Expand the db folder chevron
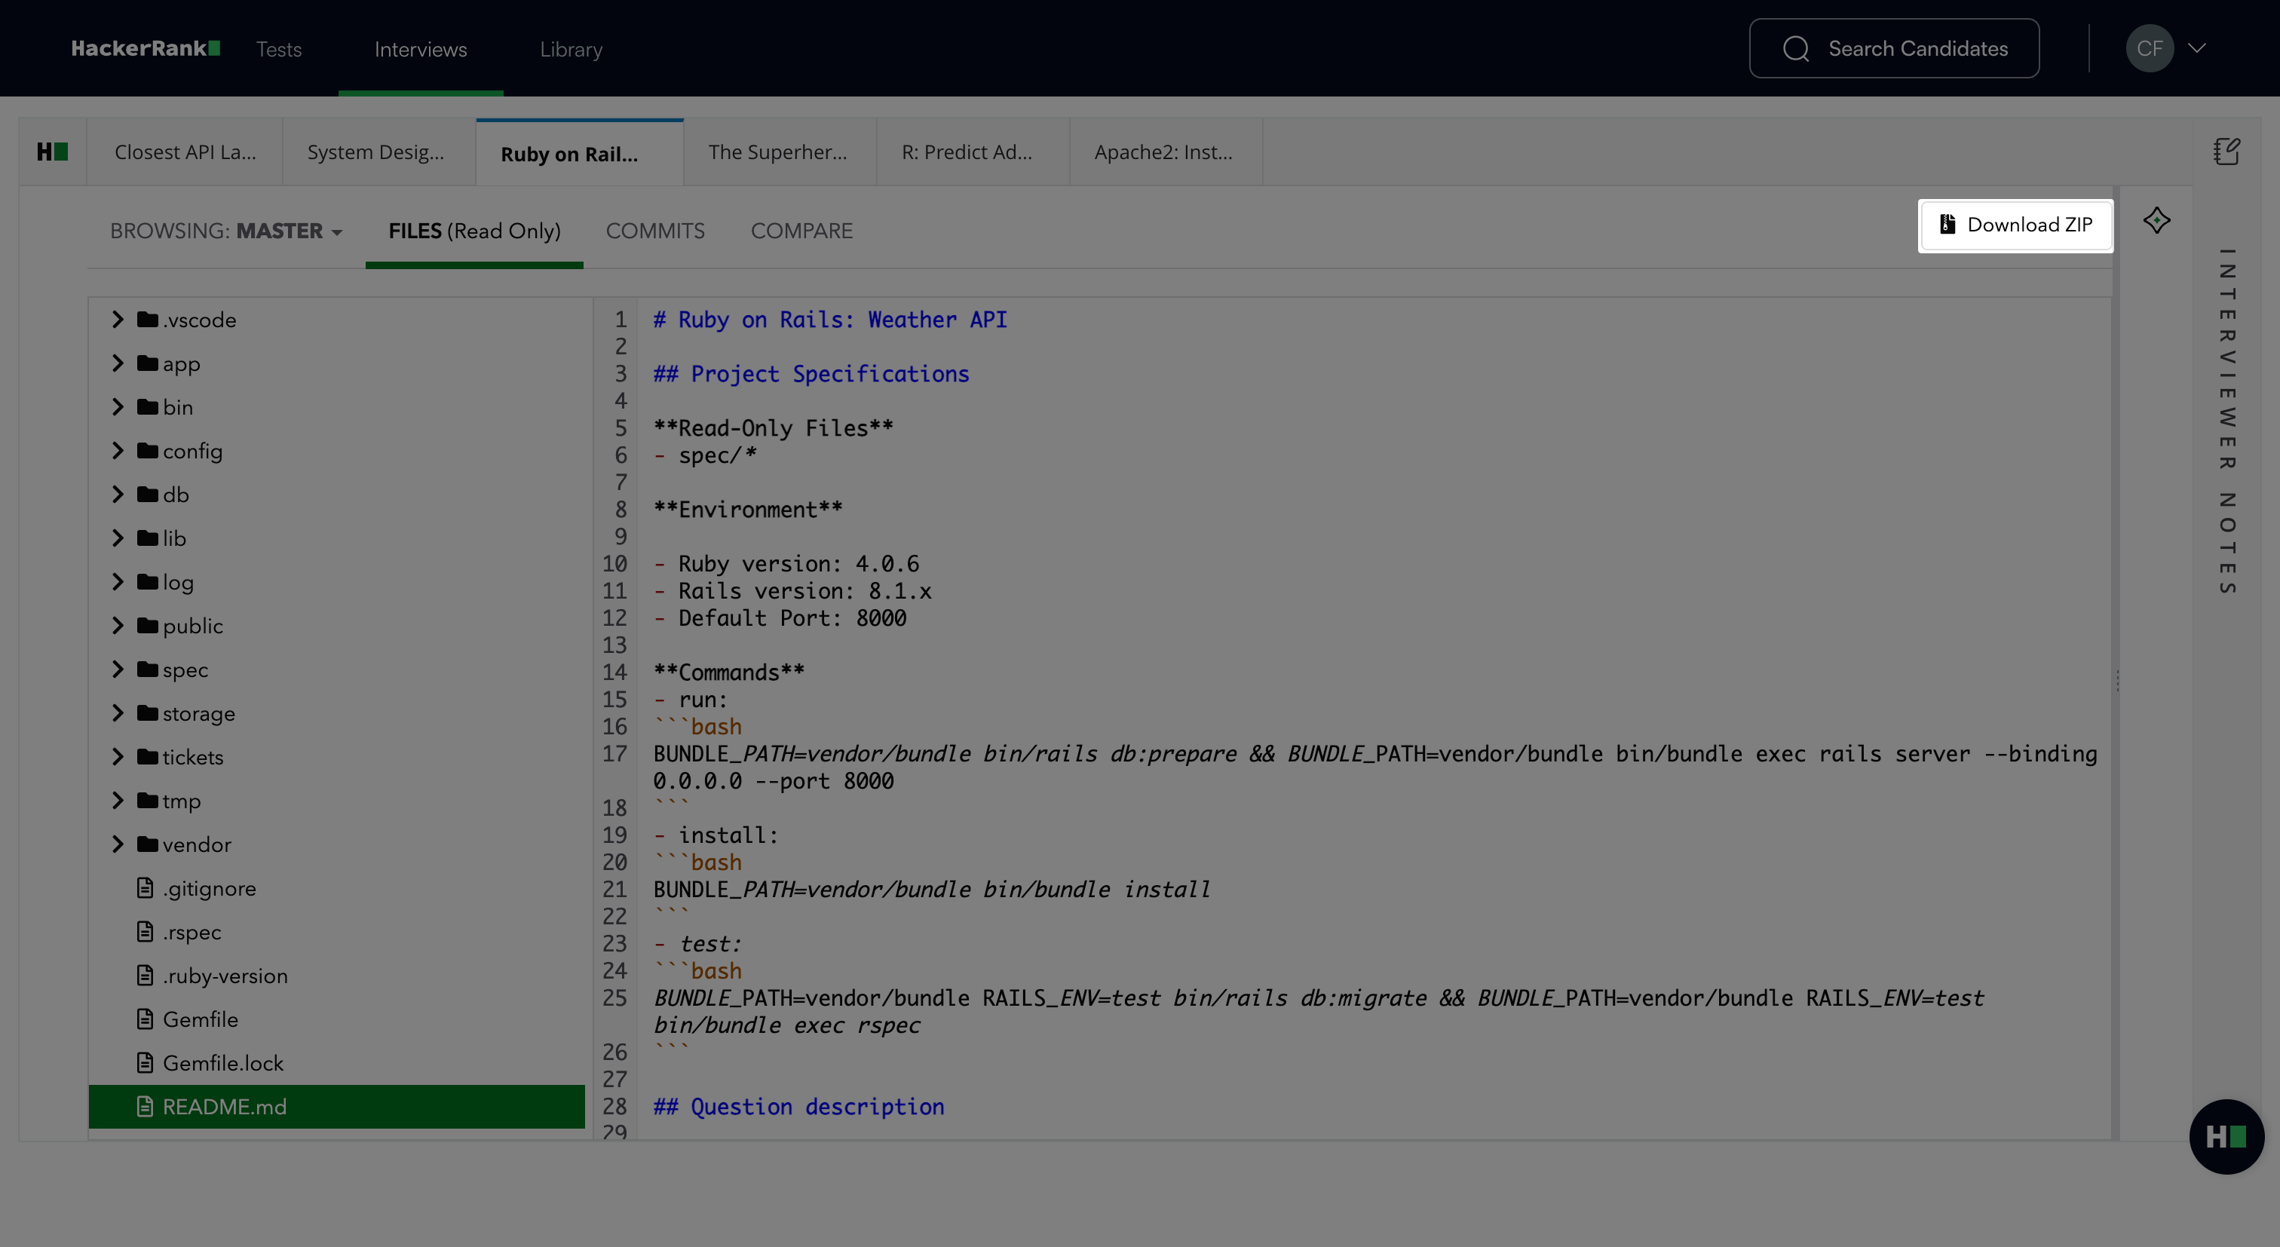The width and height of the screenshot is (2280, 1247). (118, 494)
